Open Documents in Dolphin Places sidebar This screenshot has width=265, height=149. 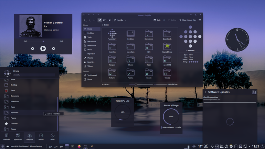pos(92,41)
